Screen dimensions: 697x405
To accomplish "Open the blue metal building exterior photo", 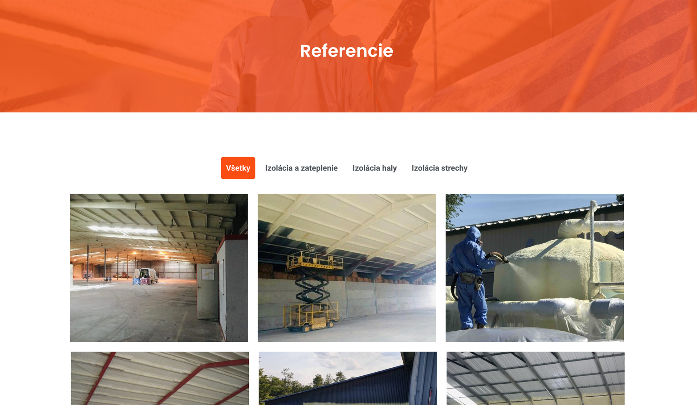I will (x=348, y=378).
